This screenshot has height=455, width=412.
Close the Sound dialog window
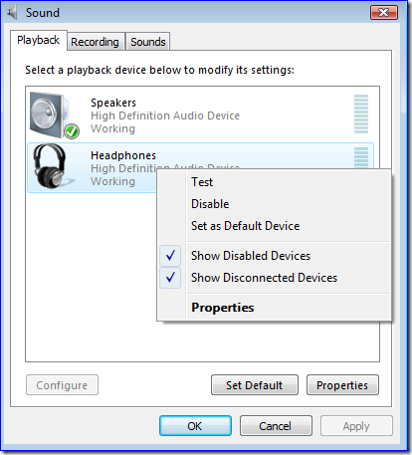coord(384,13)
